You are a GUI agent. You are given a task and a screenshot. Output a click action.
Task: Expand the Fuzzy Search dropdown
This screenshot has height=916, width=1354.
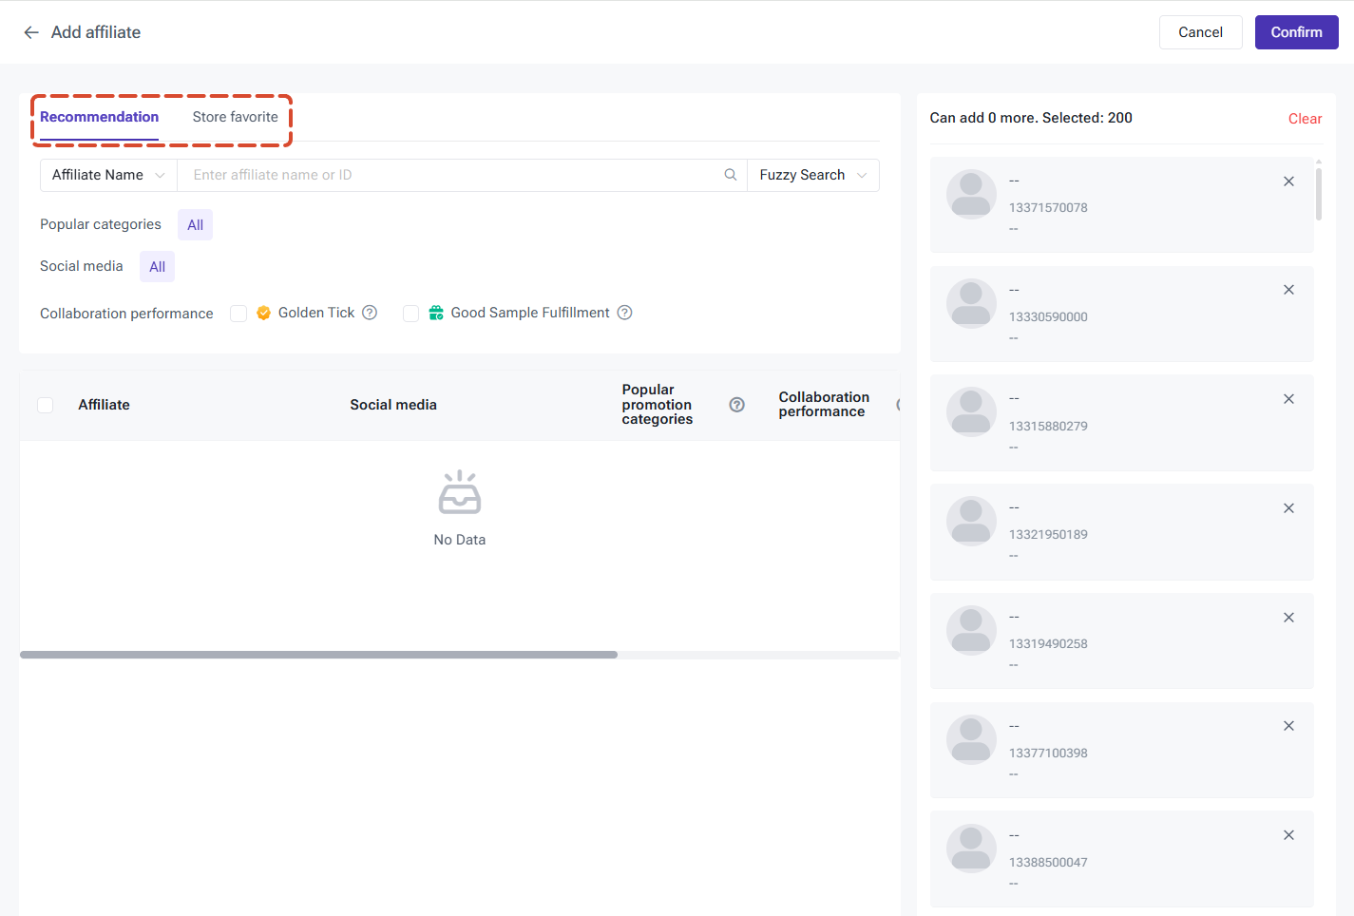[813, 175]
